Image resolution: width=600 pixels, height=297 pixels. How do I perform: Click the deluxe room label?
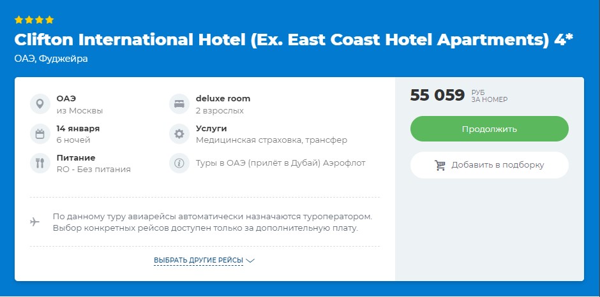[x=223, y=99]
